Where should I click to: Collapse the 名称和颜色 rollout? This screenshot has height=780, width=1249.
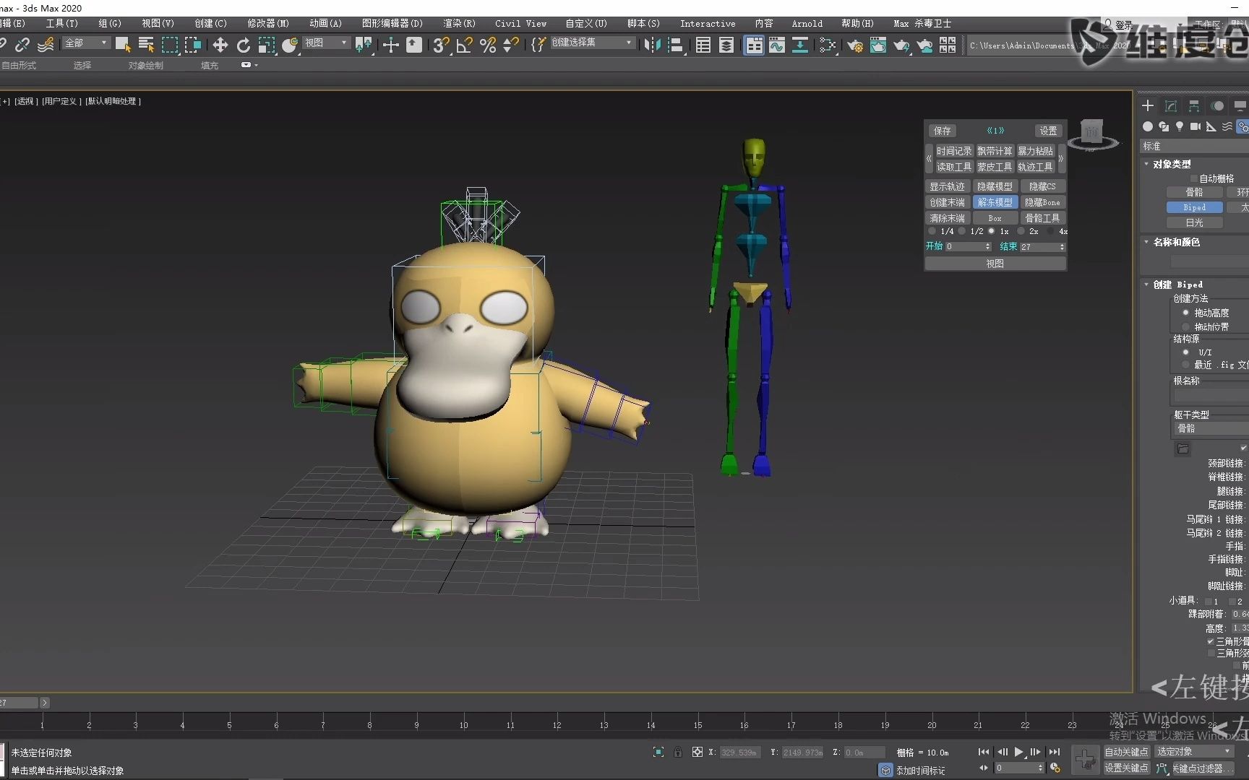click(x=1147, y=242)
